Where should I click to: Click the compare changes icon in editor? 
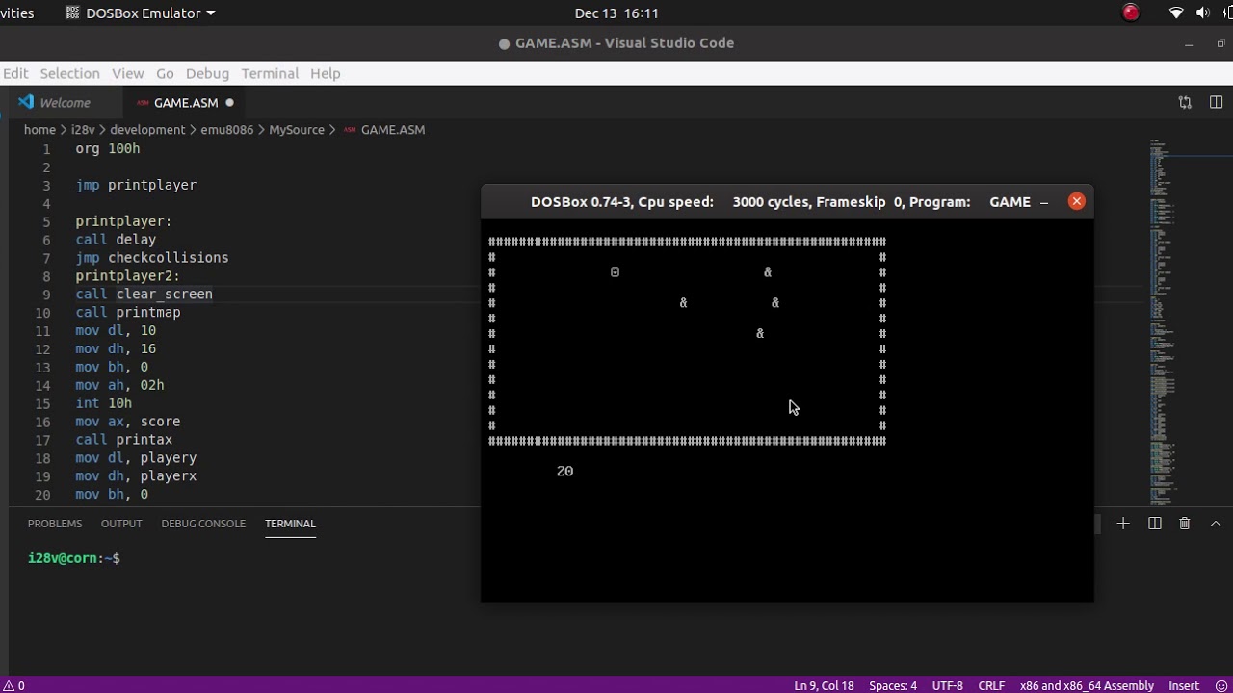(1185, 102)
